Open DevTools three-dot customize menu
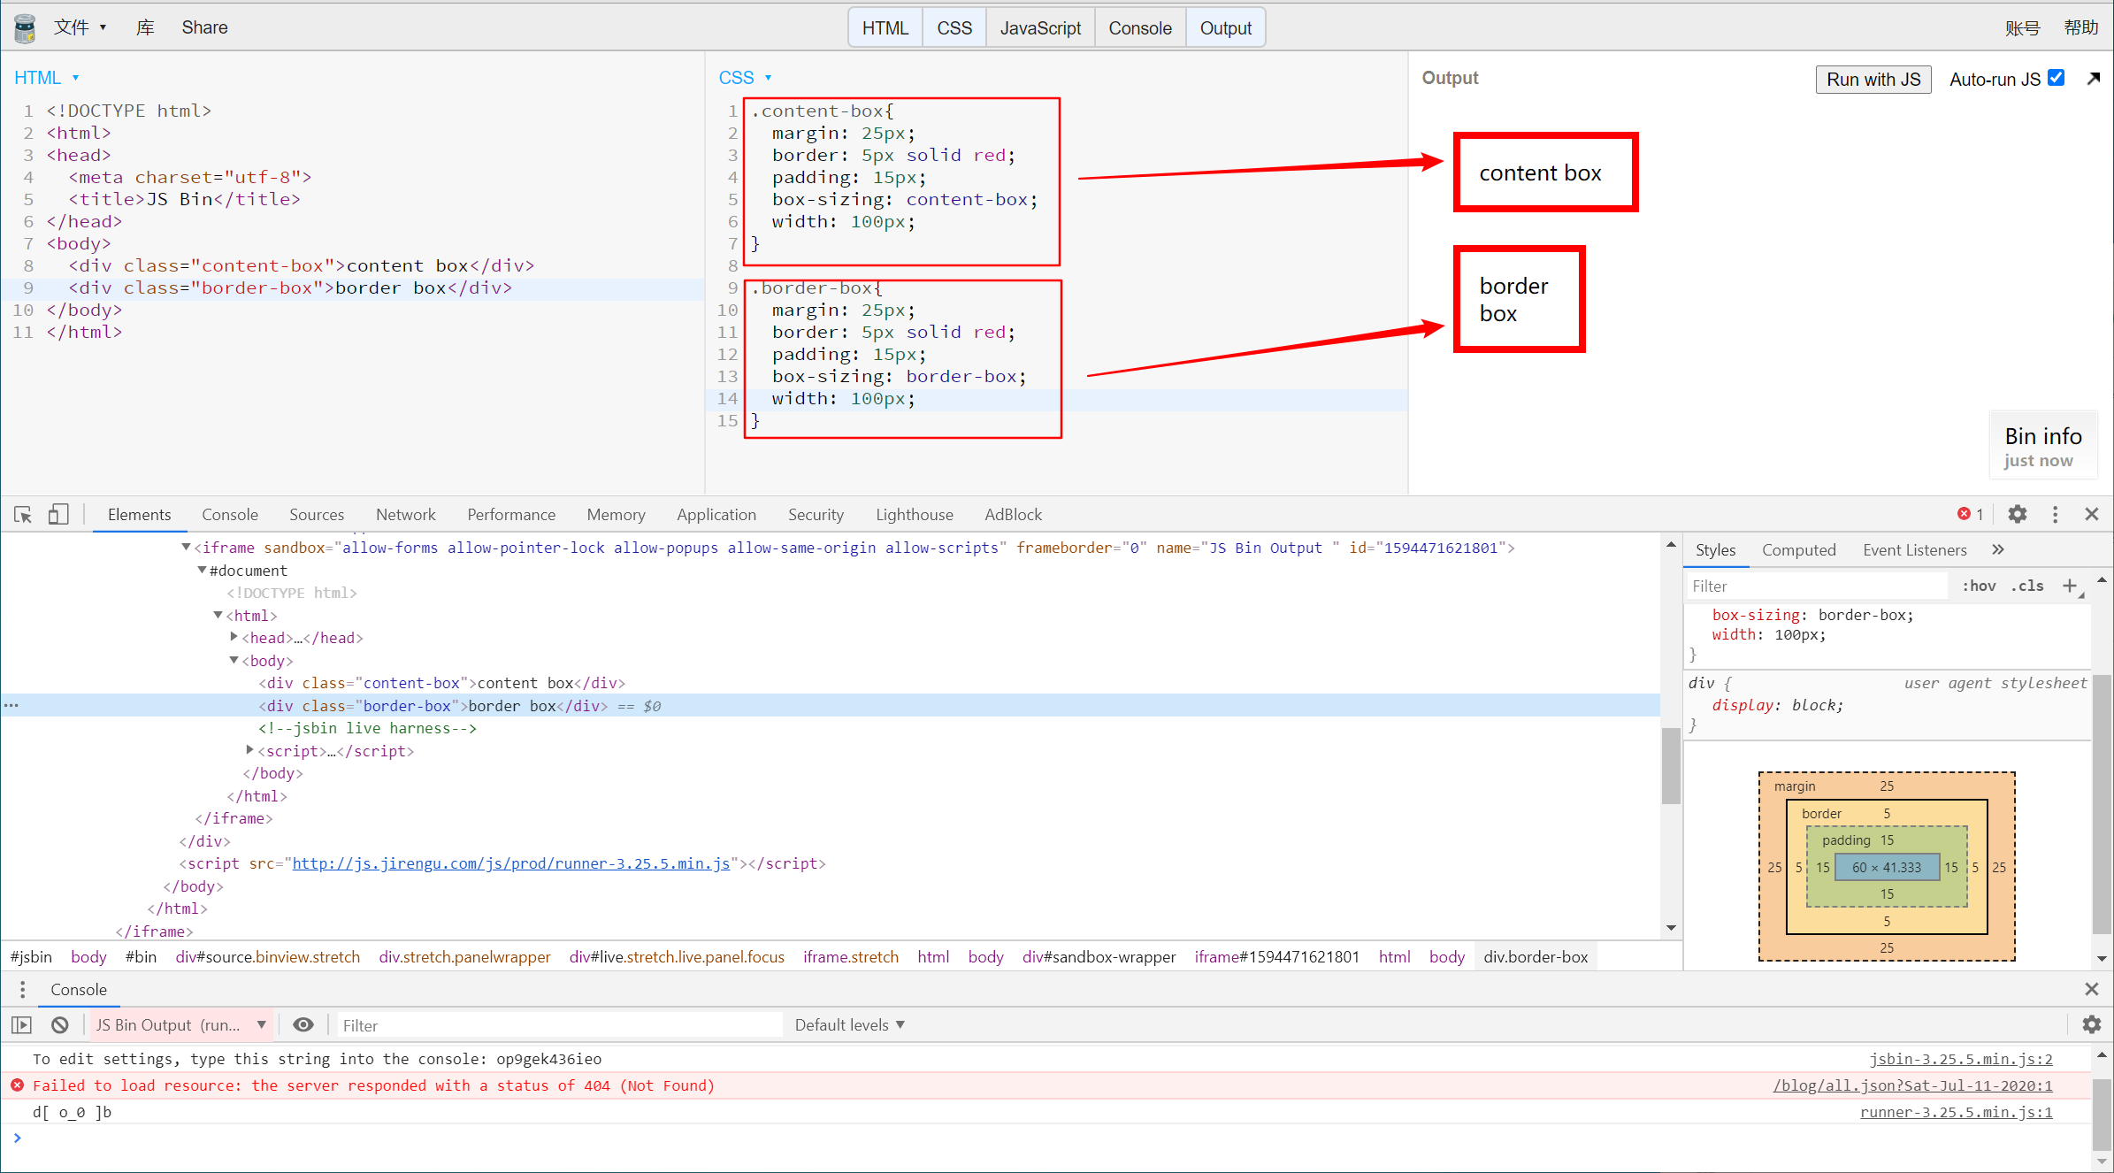This screenshot has height=1173, width=2114. click(x=2055, y=514)
